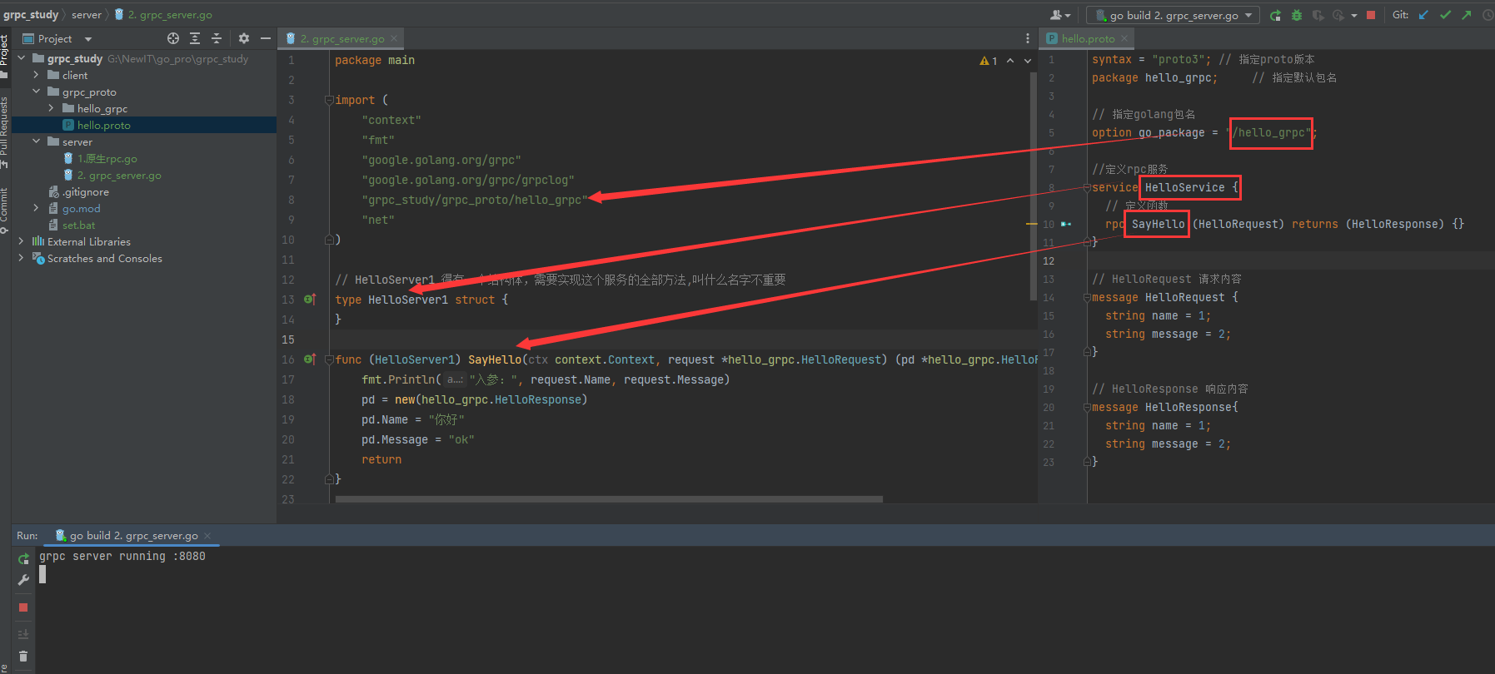Go to next highlighted error arrow
Image resolution: width=1495 pixels, height=674 pixels.
click(1028, 61)
